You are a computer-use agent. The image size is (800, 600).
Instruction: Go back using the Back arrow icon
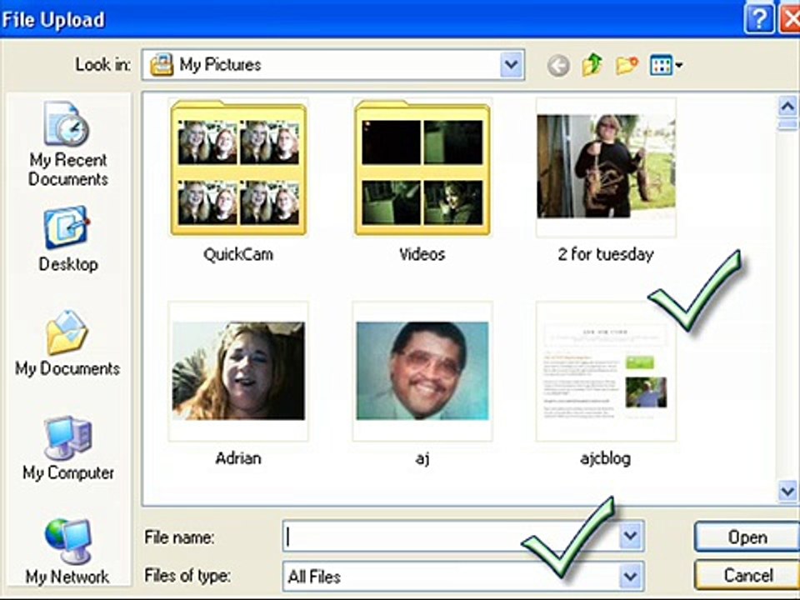[x=558, y=65]
